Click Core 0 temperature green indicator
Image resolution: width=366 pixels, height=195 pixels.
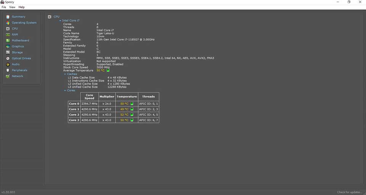(132, 103)
